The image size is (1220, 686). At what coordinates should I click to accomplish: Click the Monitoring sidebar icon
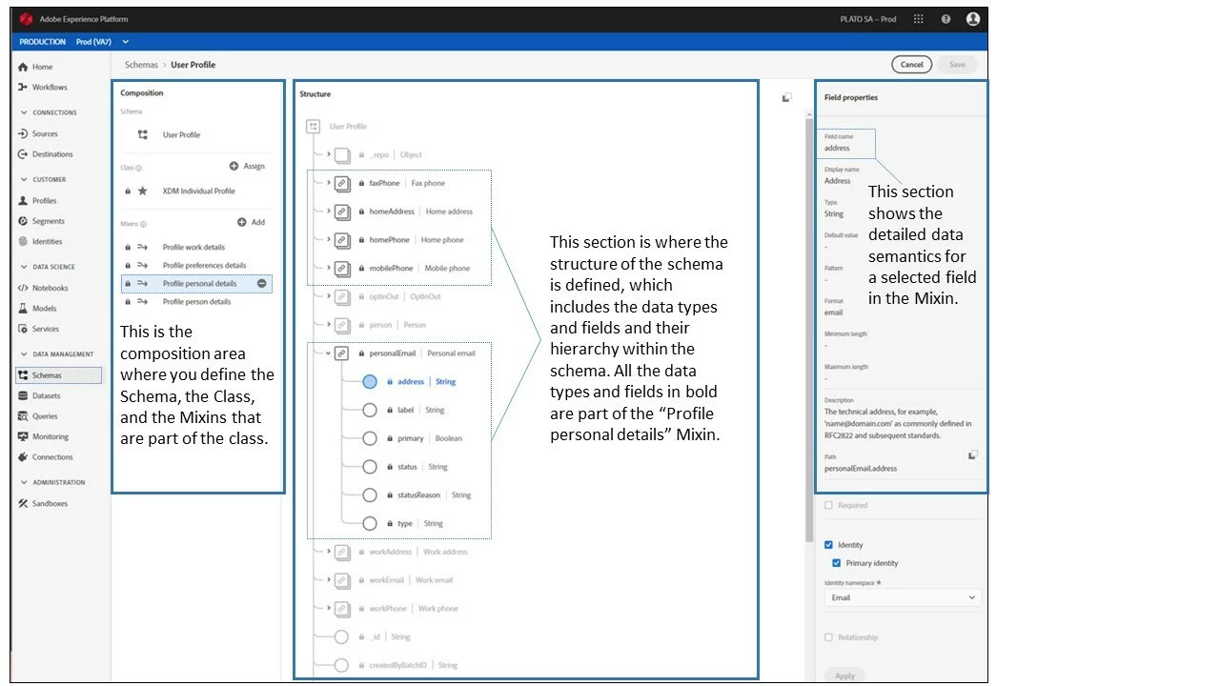(x=23, y=436)
